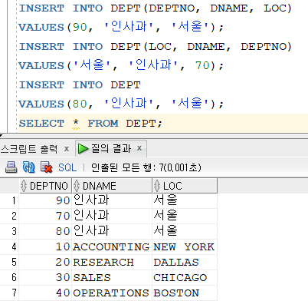Click the DALLAS cell
This screenshot has height=301, width=308.
[185, 262]
